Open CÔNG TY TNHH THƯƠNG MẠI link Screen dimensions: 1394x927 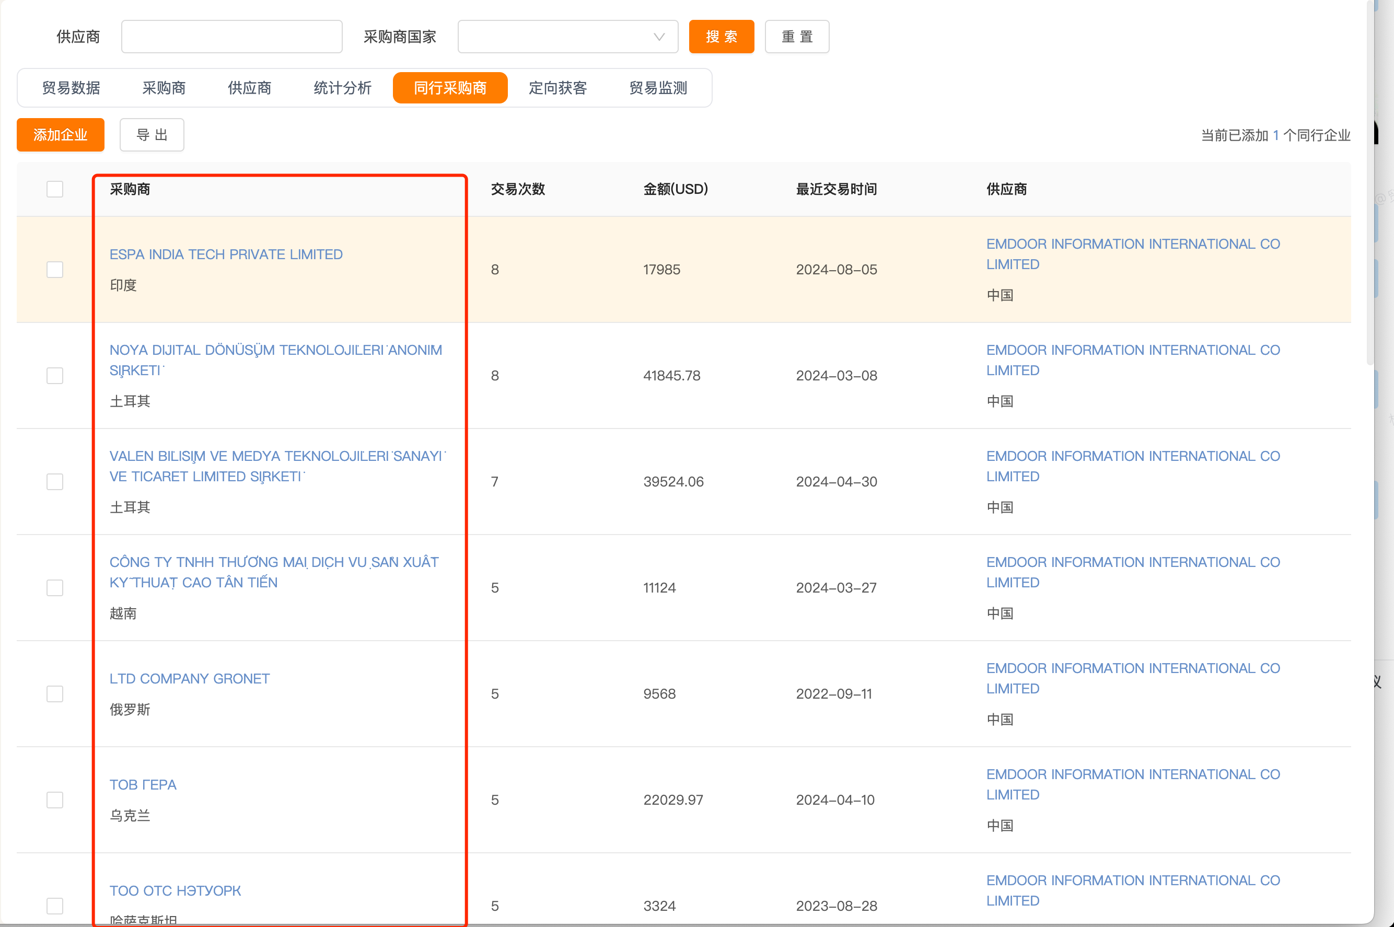tap(274, 572)
